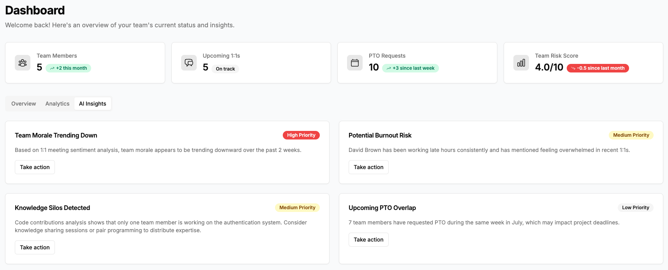The width and height of the screenshot is (668, 270).
Task: Click Medium Priority badge on Knowledge Silos Detected
Action: tap(297, 208)
